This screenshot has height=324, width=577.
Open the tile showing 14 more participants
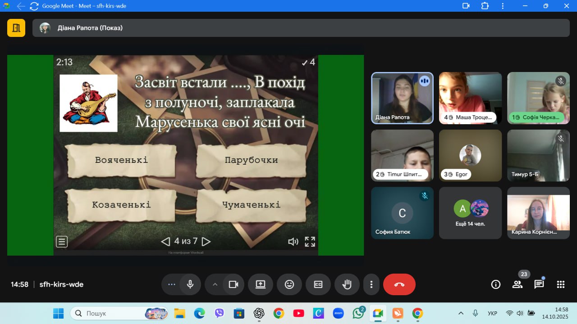click(470, 213)
